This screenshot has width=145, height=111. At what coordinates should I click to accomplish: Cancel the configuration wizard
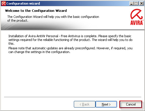coord(131,104)
